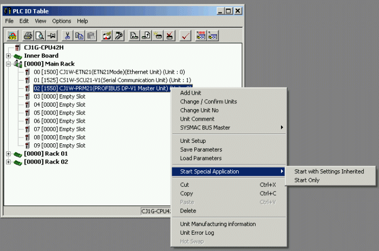379x251 pixels.
Task: Open the SYSMAC BUS Master submenu arrow
Action: [x=282, y=127]
